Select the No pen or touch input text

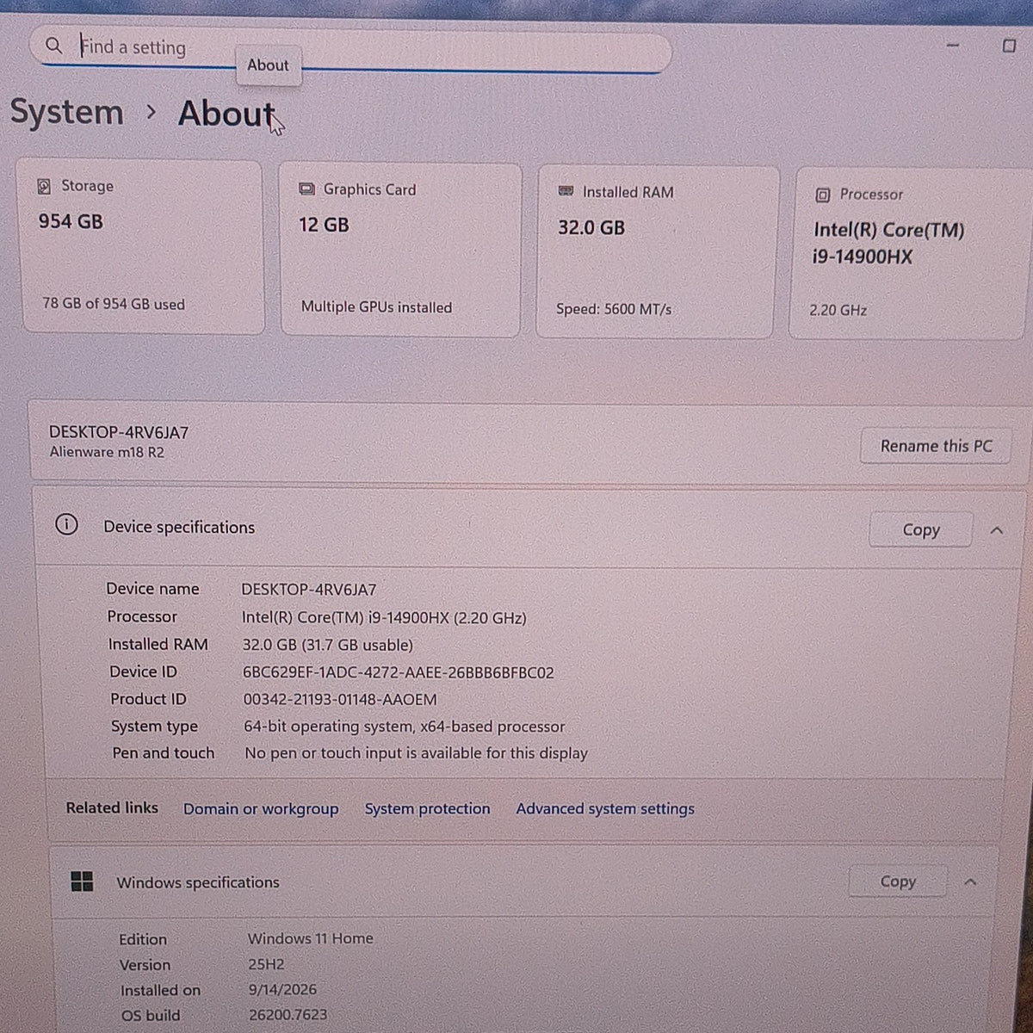pos(416,753)
